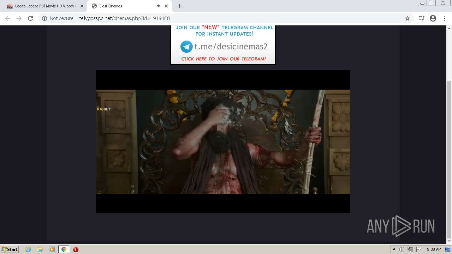Close the Looop Lapeta tab
Viewport: 452px width, 254px height.
click(x=82, y=6)
